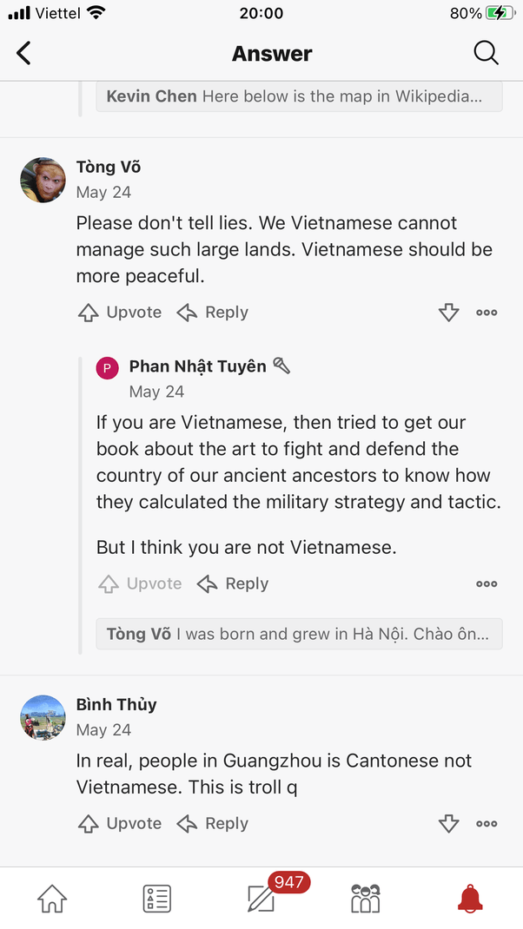Expand Tòng Võ's collapsed reply about Hà Nội

click(x=299, y=634)
